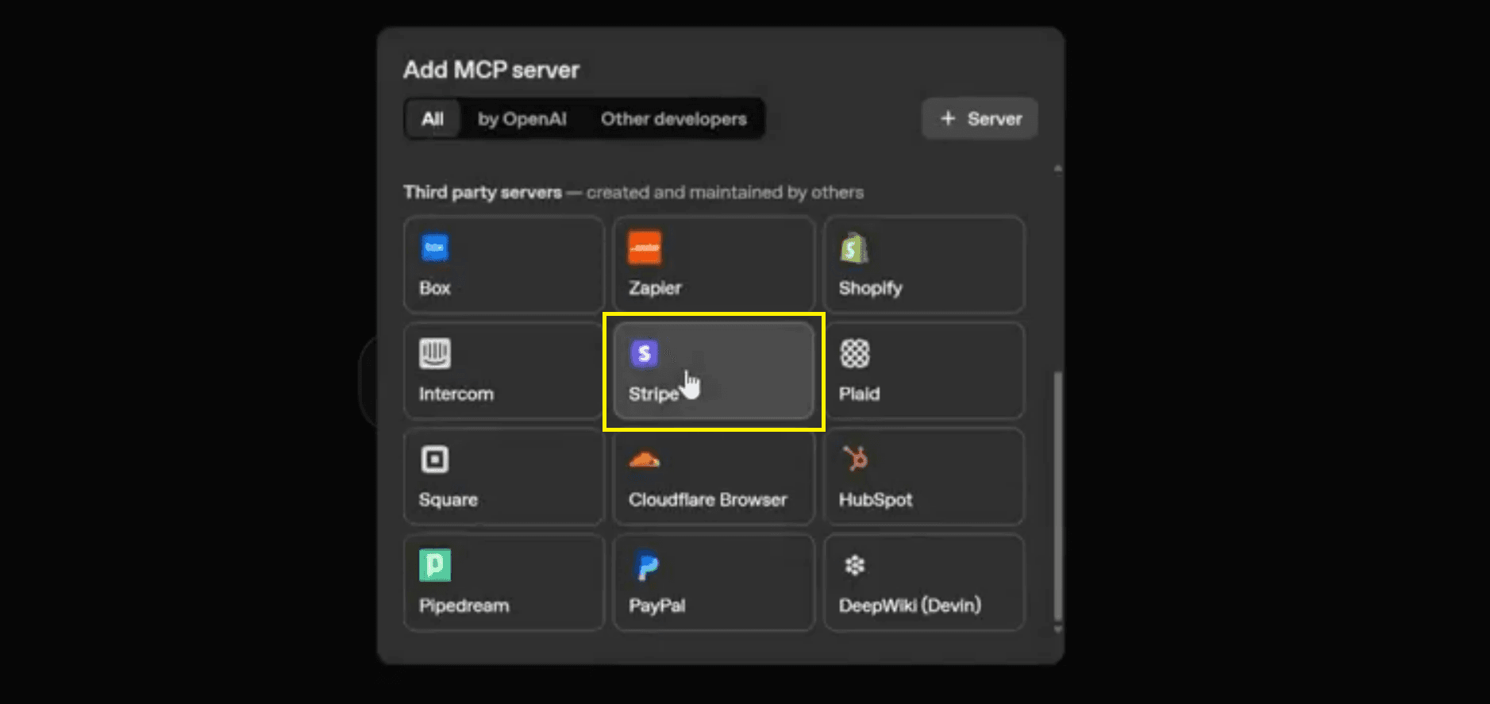This screenshot has width=1490, height=704.
Task: Click the PayPal logo icon
Action: pyautogui.click(x=647, y=566)
